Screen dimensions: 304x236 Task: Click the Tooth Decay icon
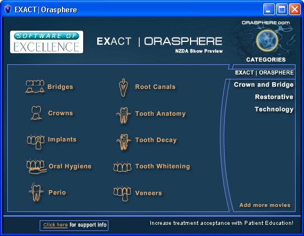123,142
